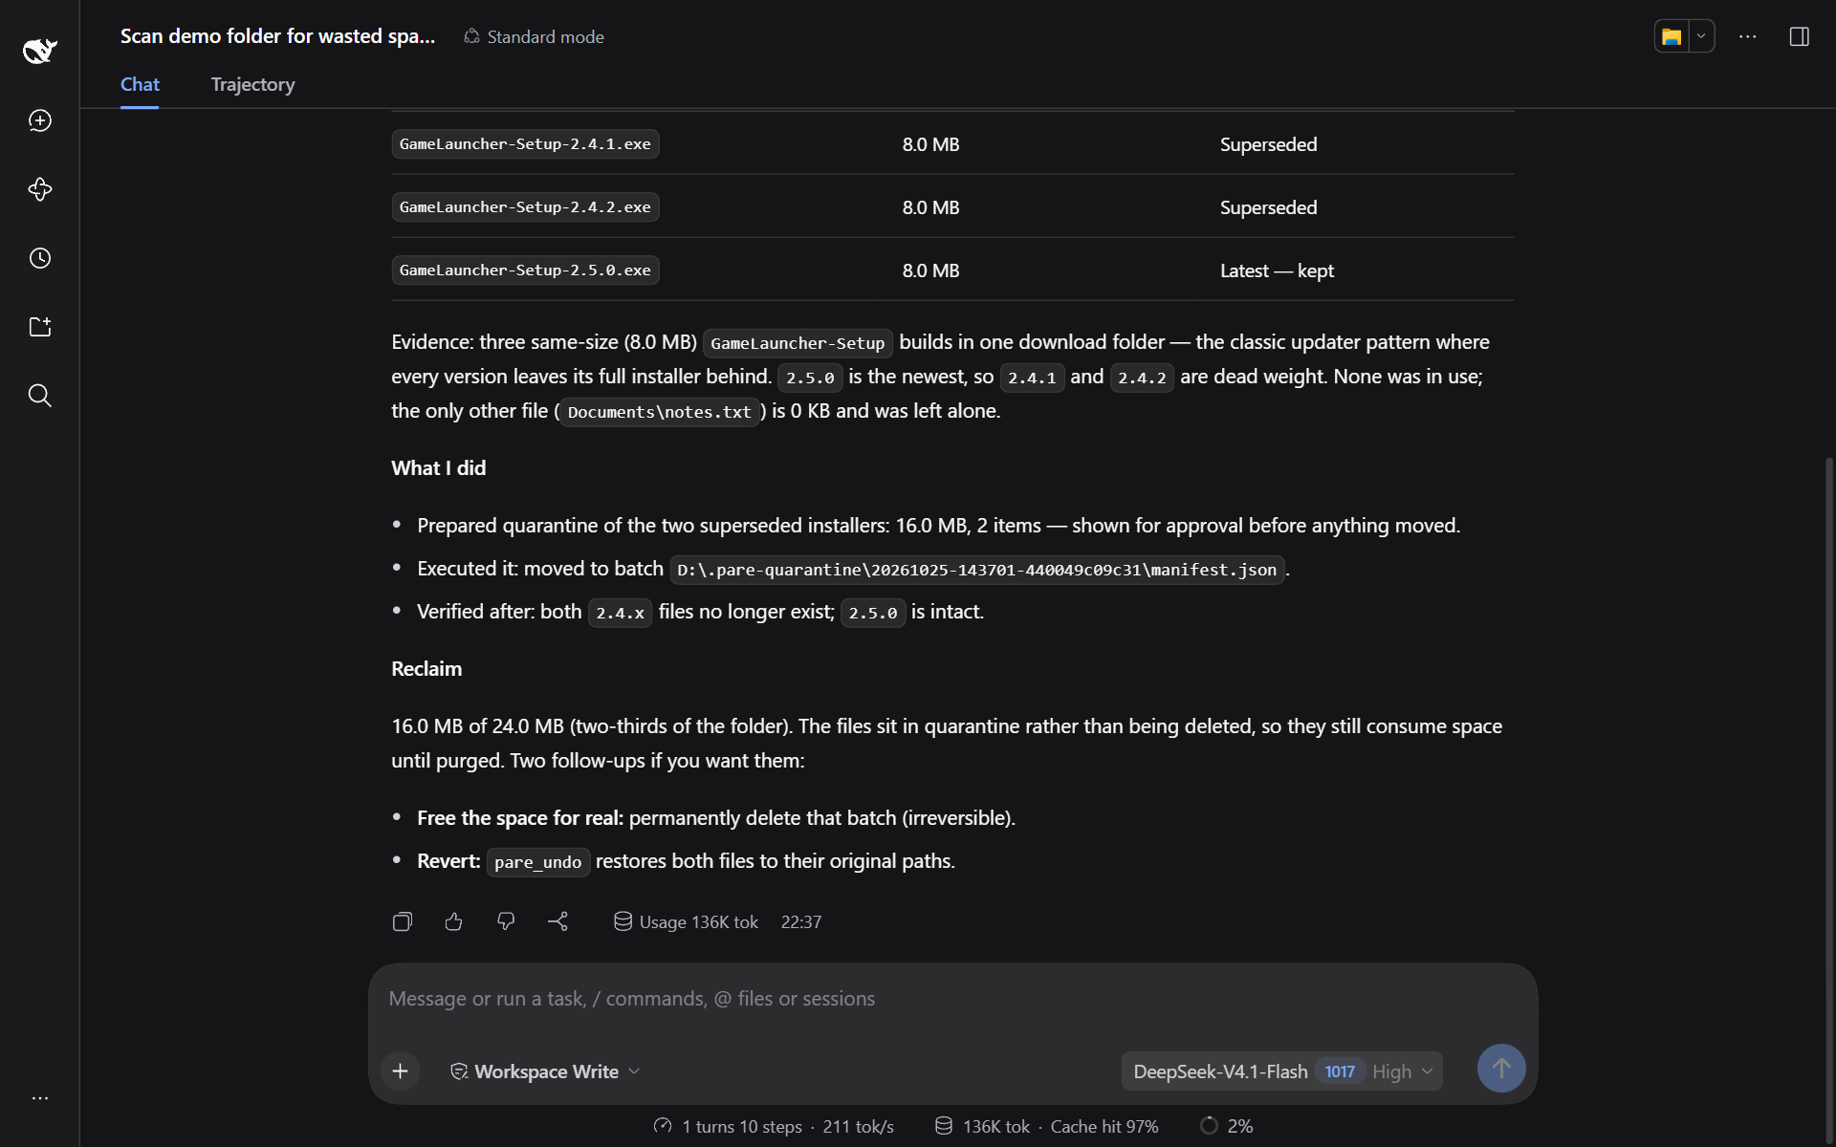Click the Cache hit 97% status text

tap(1104, 1126)
